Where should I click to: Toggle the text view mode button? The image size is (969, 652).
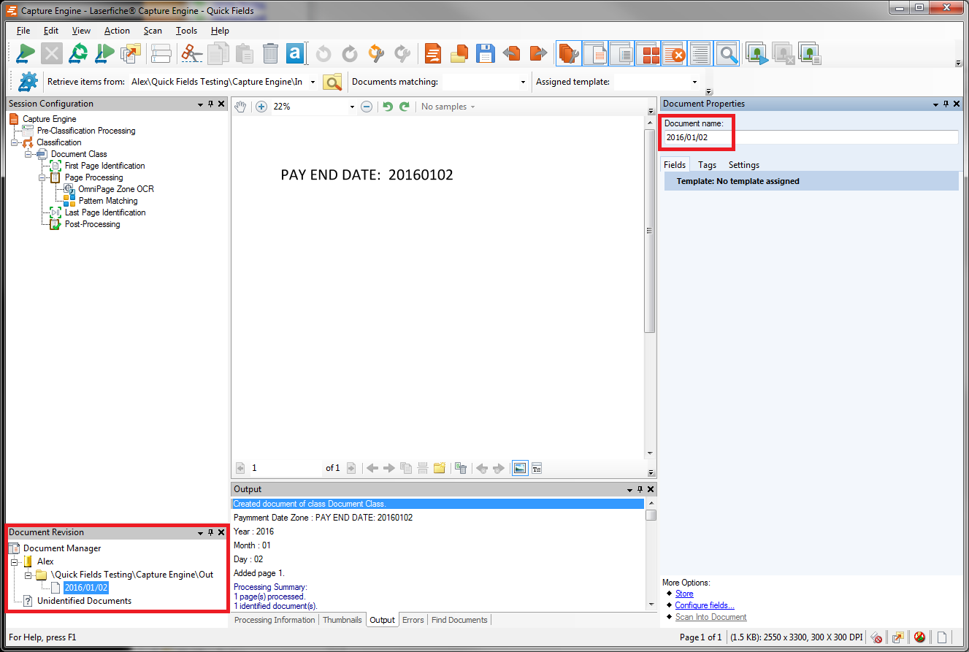click(537, 468)
